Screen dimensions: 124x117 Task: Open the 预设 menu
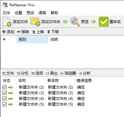click(x=30, y=13)
